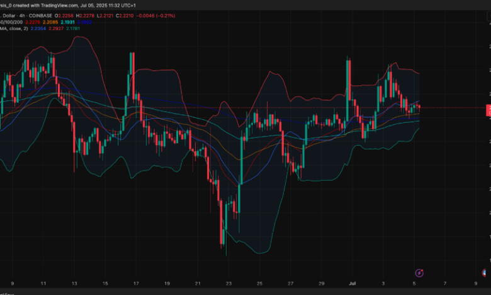
Task: Select the 4h interval label in legend
Action: tap(22, 16)
